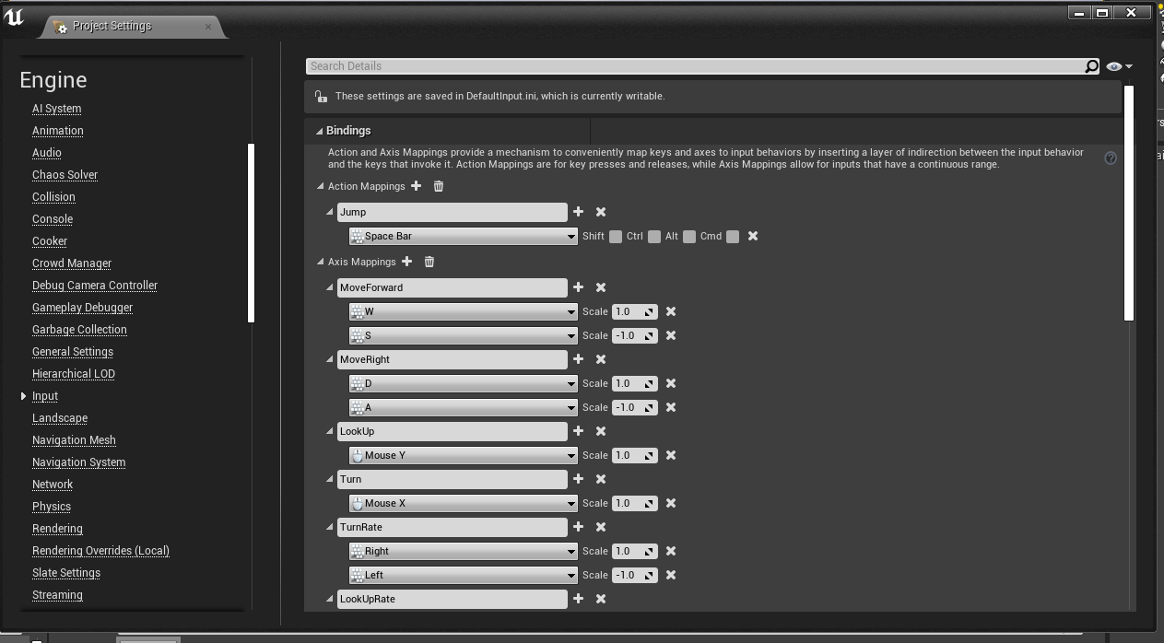Open the view options eye icon
The height and width of the screenshot is (643, 1164).
point(1113,65)
